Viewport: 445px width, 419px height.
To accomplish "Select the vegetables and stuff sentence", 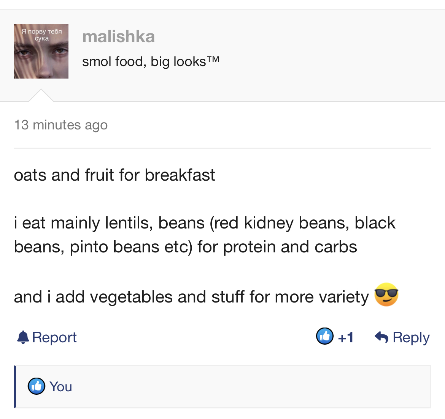I will 191,297.
